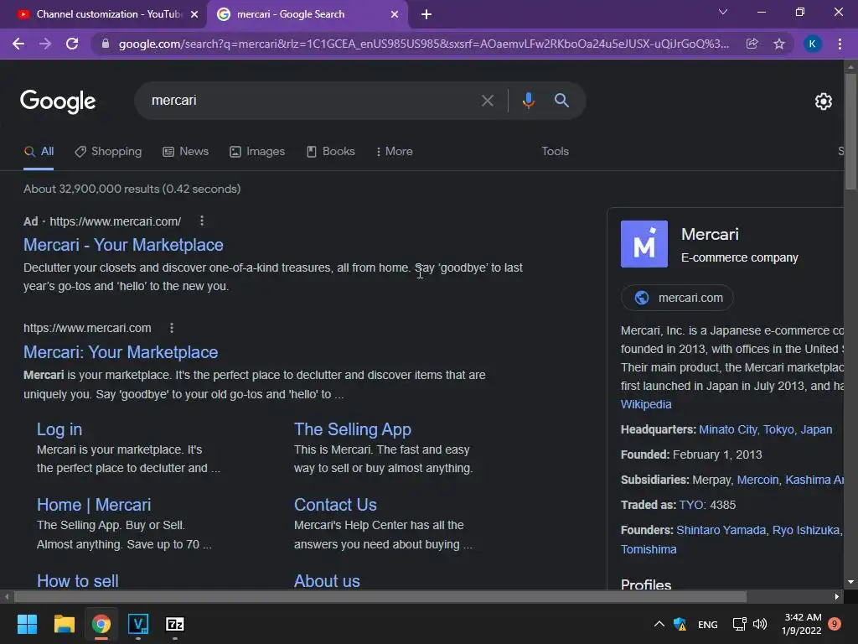858x644 pixels.
Task: Open the ad link Mercari - Your Marketplace
Action: point(123,245)
